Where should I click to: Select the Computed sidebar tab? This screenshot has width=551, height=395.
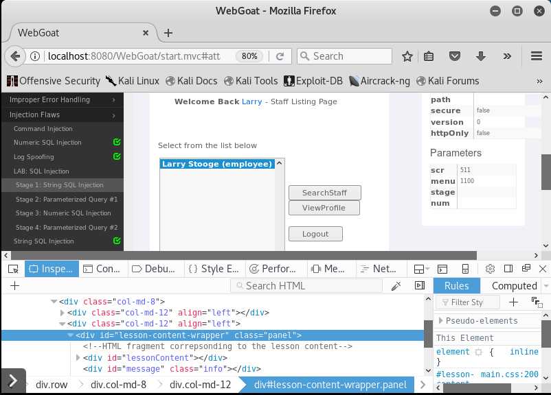515,286
